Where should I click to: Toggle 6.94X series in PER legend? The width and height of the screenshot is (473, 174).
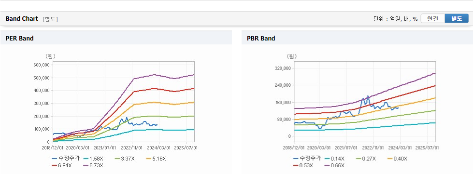62,165
